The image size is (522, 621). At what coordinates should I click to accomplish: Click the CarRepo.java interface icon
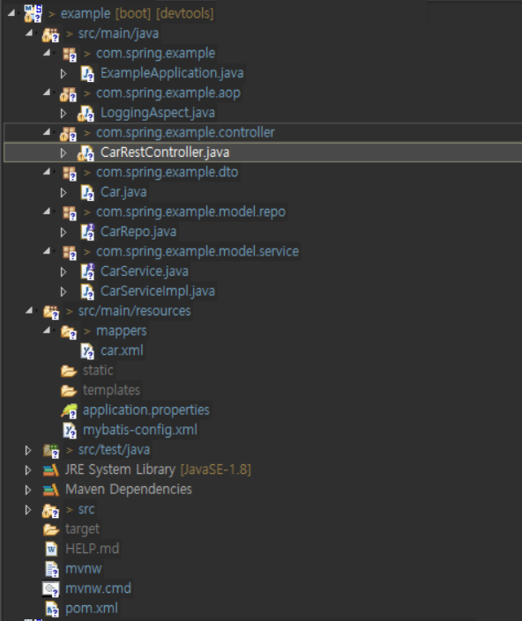point(87,233)
